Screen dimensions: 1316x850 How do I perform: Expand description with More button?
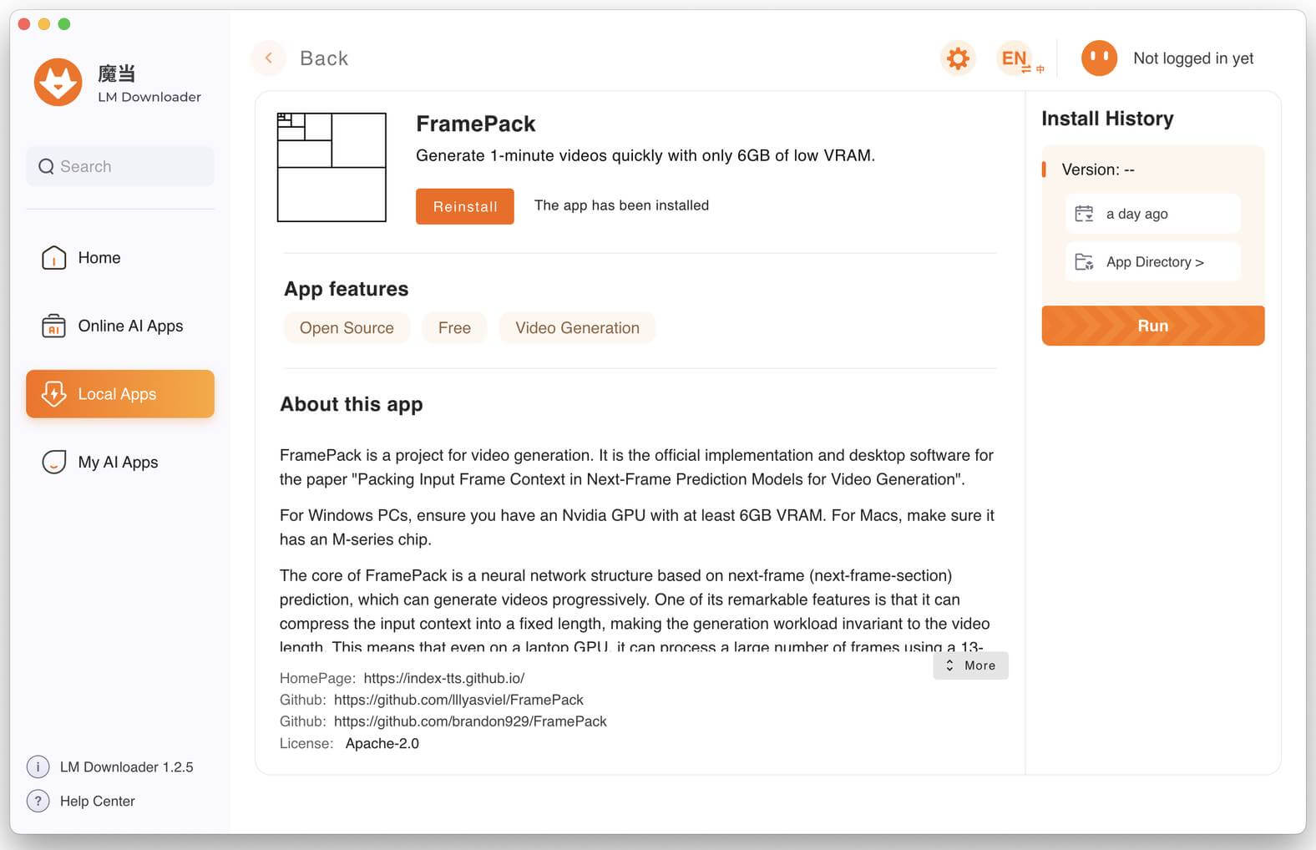tap(970, 665)
